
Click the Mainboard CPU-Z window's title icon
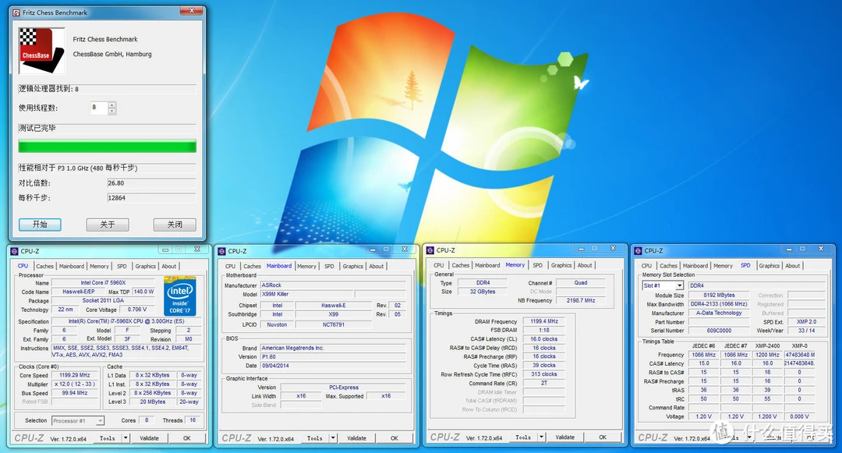(x=221, y=251)
